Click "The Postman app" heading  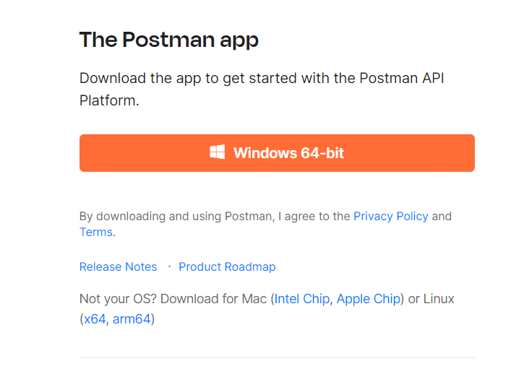click(x=168, y=40)
